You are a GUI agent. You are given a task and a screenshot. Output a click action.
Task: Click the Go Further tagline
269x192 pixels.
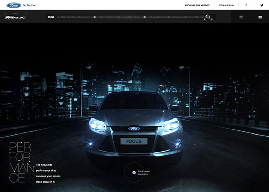[x=29, y=5]
